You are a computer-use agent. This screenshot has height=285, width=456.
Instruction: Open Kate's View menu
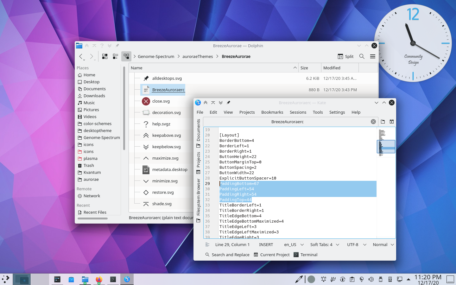pyautogui.click(x=228, y=112)
